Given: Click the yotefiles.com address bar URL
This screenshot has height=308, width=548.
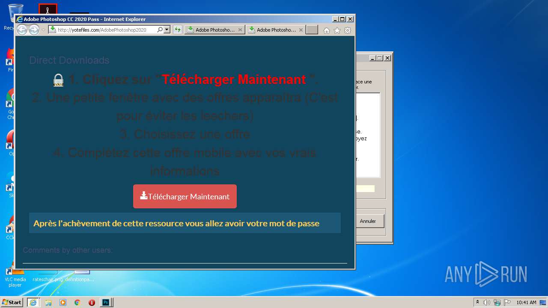Looking at the screenshot, I should 102,30.
